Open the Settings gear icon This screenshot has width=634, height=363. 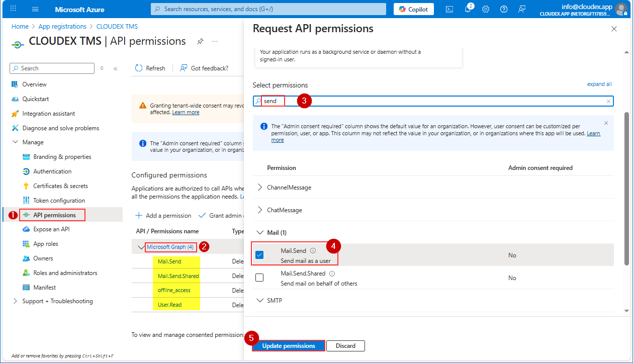click(486, 9)
